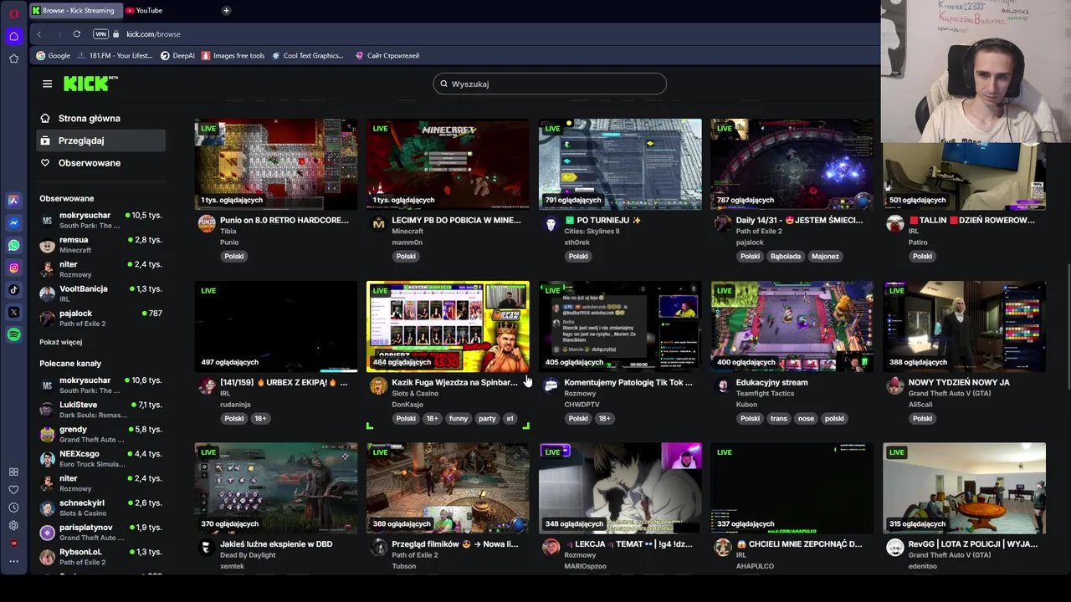1071x602 pixels.
Task: Click the Majonez tag
Action: click(825, 256)
